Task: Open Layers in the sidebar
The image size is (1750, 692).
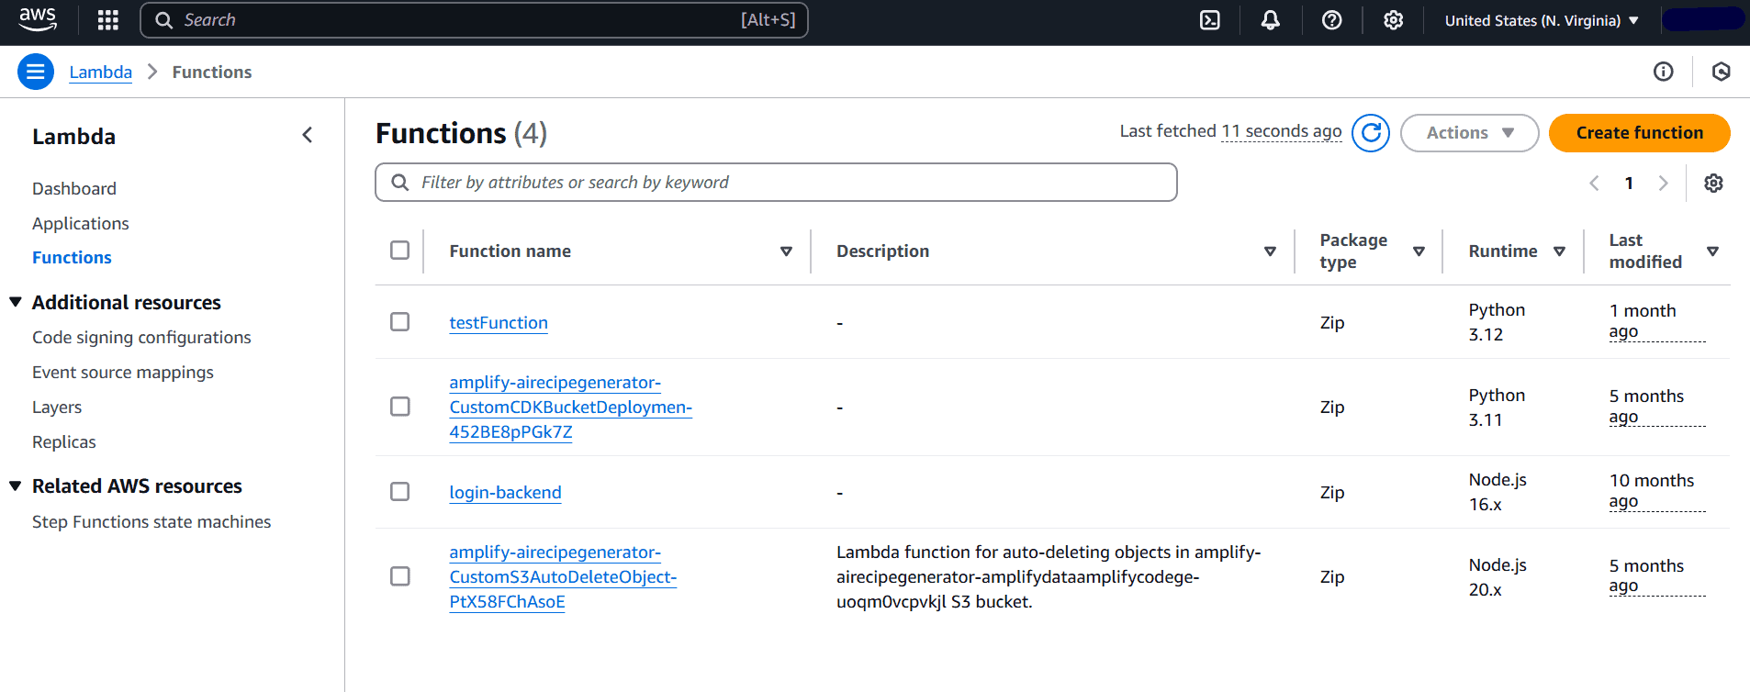Action: click(57, 407)
